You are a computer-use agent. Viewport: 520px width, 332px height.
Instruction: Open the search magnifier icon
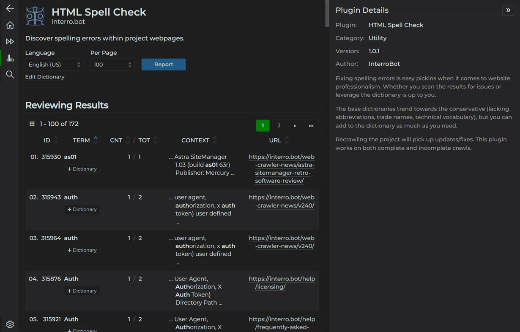point(10,75)
